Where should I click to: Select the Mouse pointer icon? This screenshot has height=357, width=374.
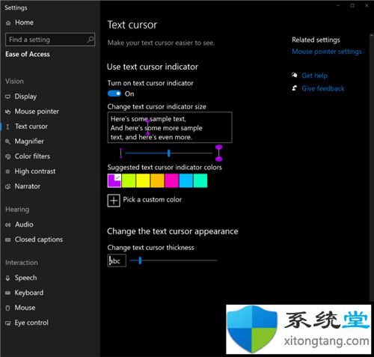click(x=8, y=112)
